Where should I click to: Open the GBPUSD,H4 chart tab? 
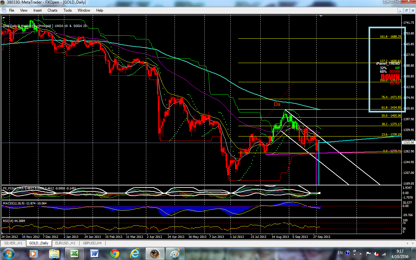92,243
